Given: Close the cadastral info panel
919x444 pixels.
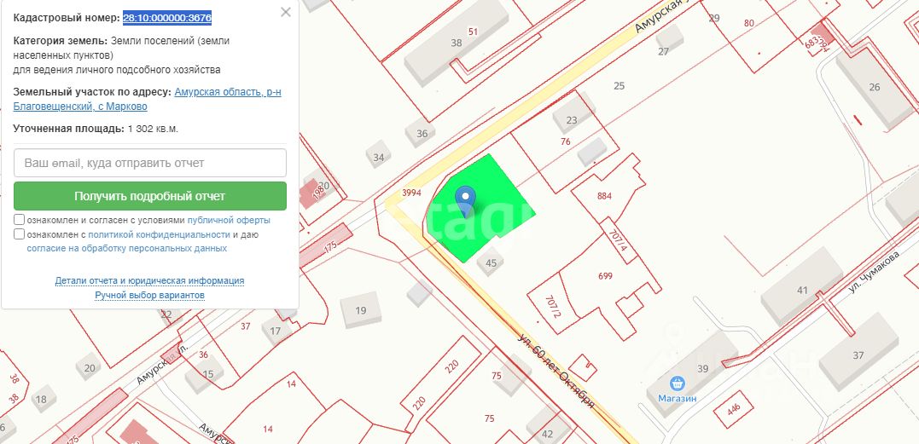Looking at the screenshot, I should coord(286,12).
